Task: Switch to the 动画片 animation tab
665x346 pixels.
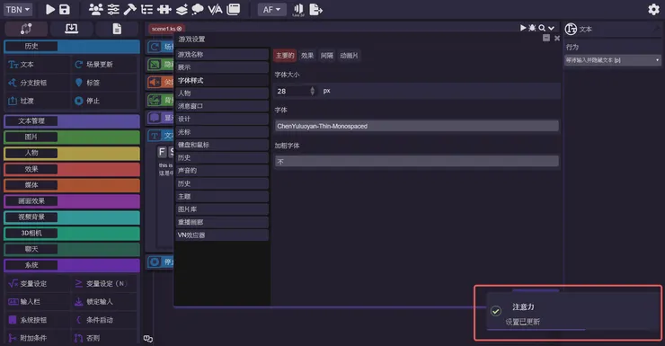Action: pyautogui.click(x=349, y=56)
